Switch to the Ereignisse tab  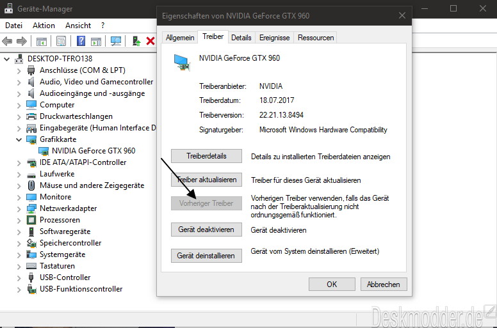(275, 38)
